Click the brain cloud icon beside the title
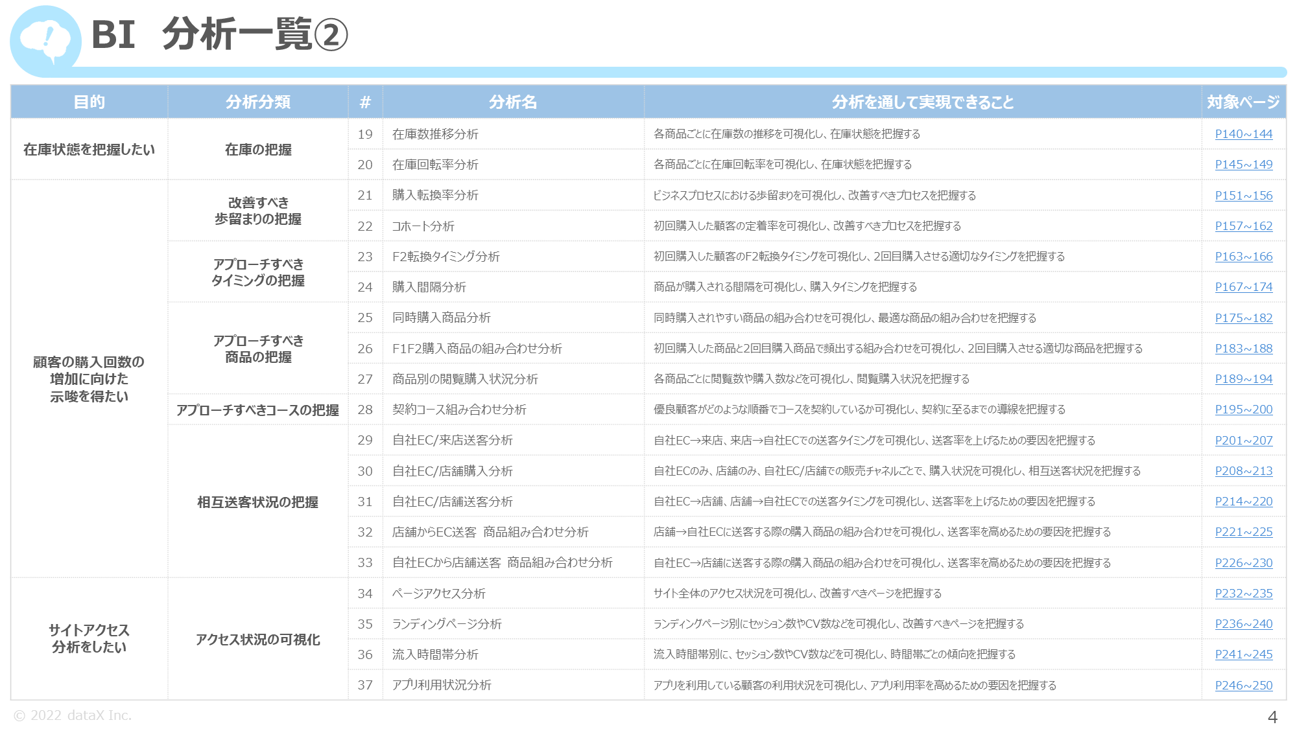Viewport: 1297px width, 729px height. point(45,40)
